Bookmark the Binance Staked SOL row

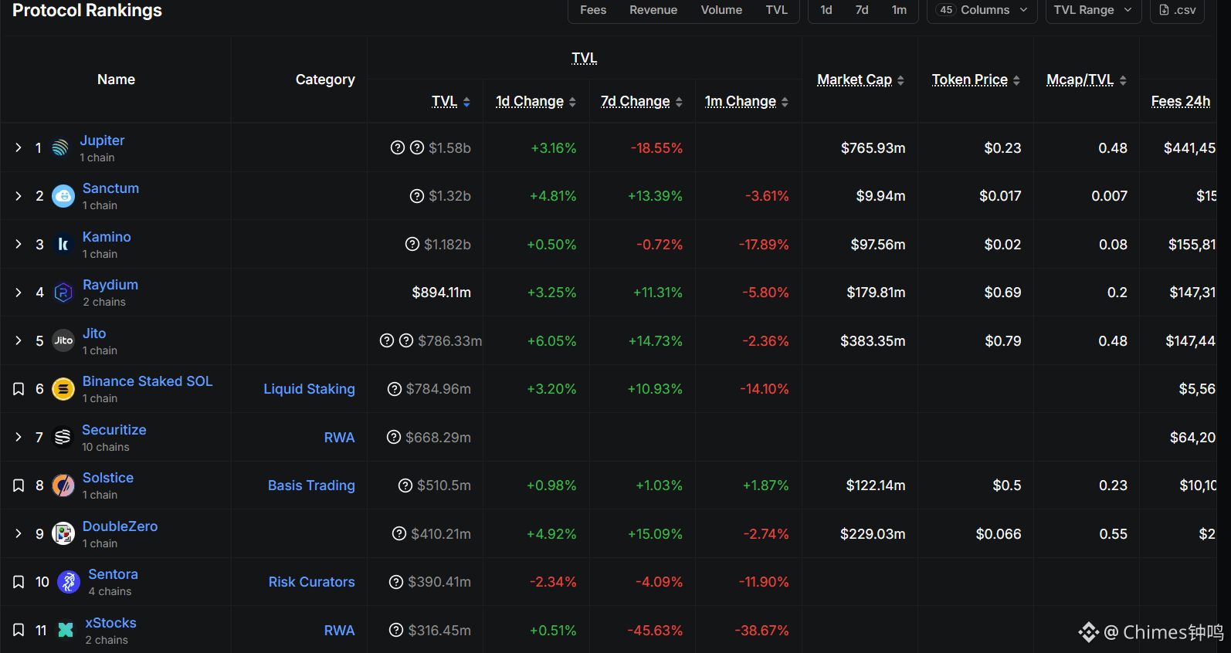click(19, 389)
